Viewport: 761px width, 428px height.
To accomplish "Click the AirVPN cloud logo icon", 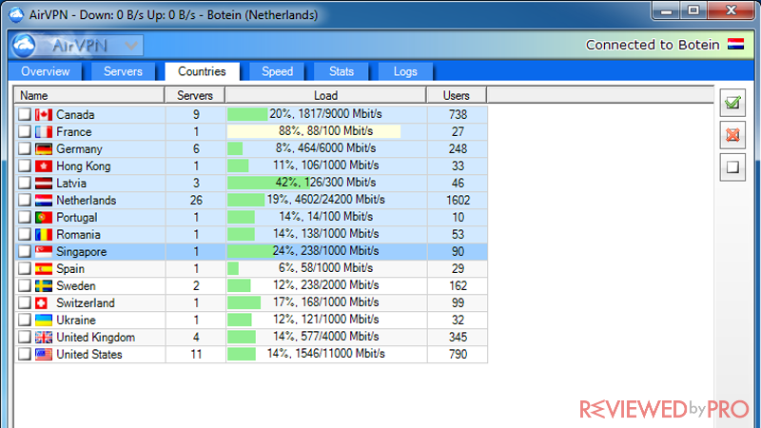I will [24, 46].
